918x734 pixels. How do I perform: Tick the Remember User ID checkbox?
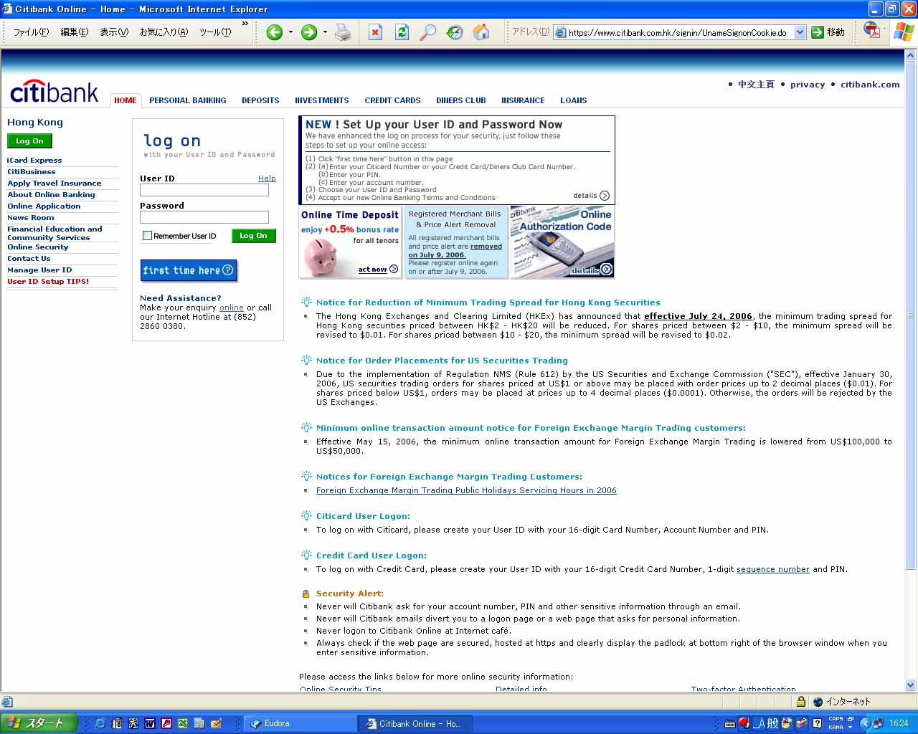tap(147, 236)
